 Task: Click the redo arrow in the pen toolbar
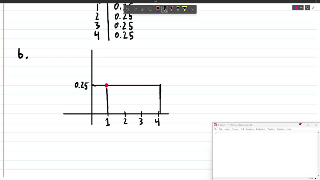tap(135, 9)
